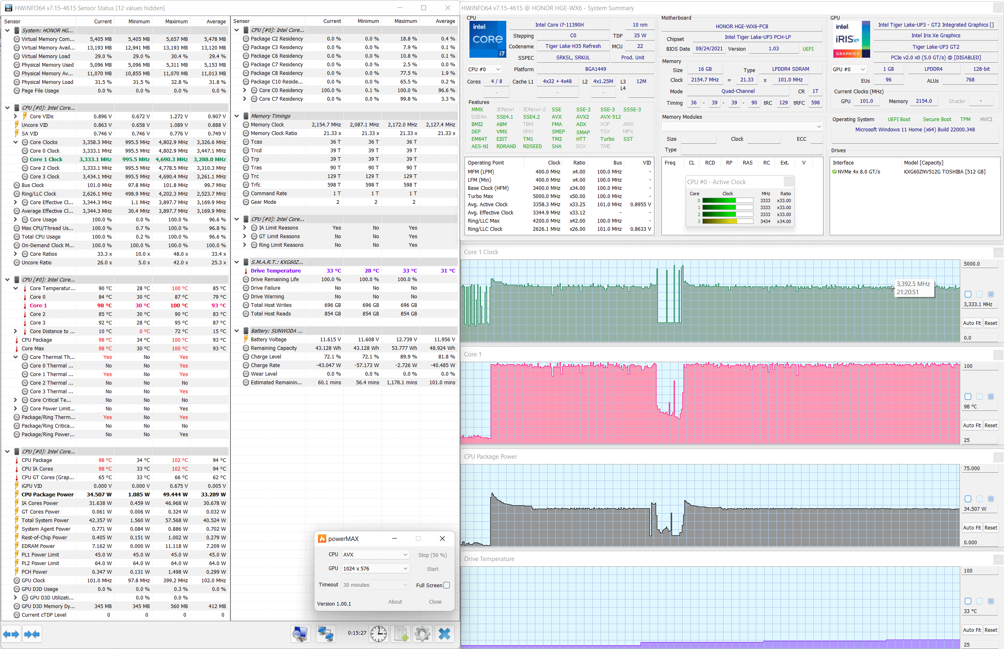The height and width of the screenshot is (649, 1004).
Task: Click the Core 1 Clock graph maximum value field
Action: pos(979,264)
